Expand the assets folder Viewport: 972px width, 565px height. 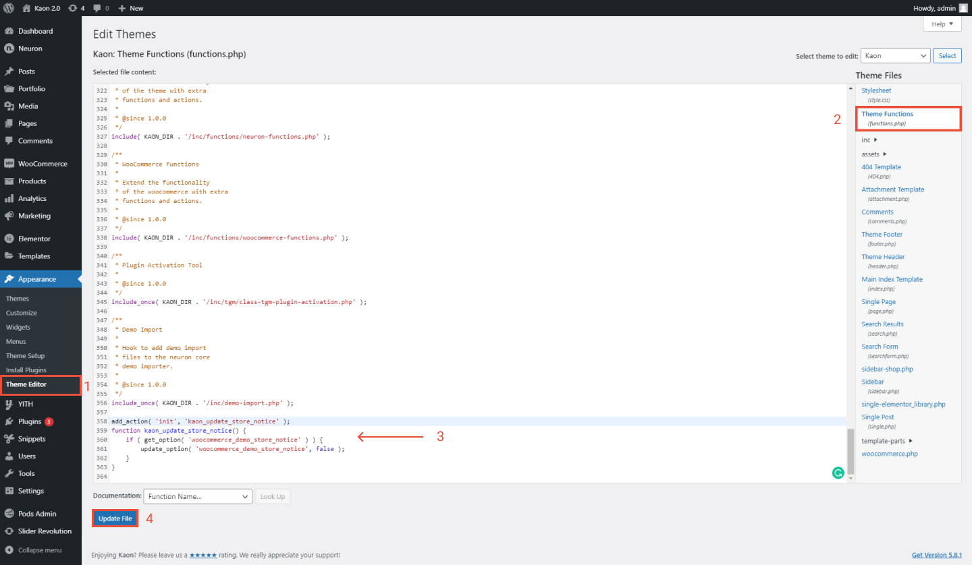874,154
